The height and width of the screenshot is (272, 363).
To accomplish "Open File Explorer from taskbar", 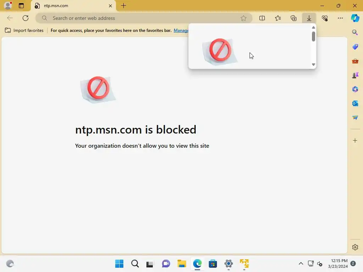I will [182, 263].
